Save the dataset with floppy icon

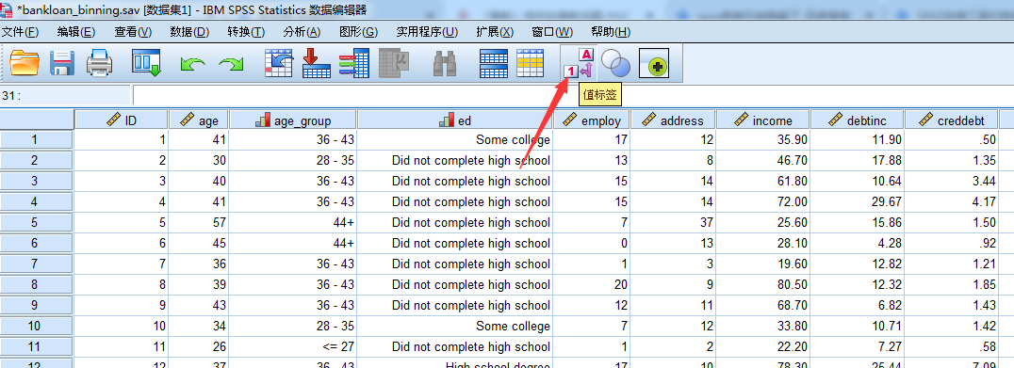(x=63, y=63)
